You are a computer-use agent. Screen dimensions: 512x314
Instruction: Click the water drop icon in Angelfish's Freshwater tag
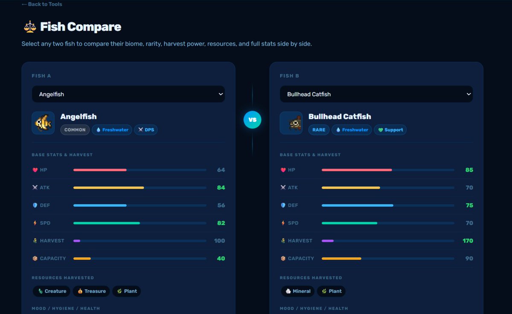99,130
